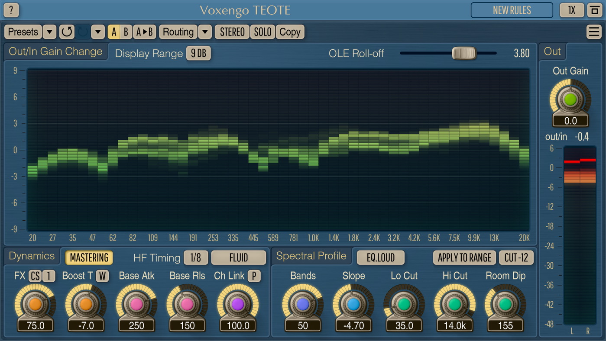Click the Presets button
Viewport: 606px width, 341px height.
23,32
